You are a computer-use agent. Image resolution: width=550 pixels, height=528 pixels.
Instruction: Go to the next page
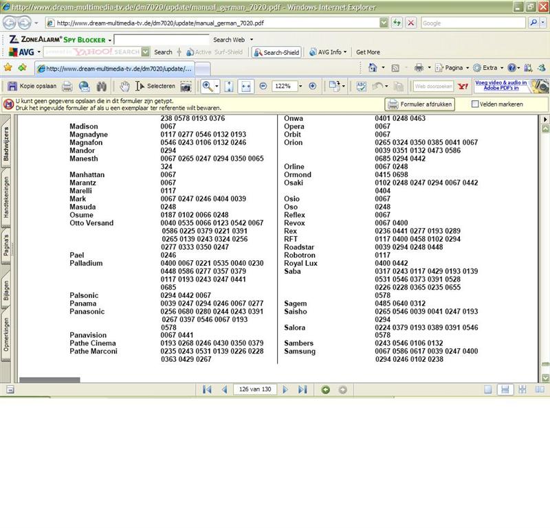click(285, 389)
